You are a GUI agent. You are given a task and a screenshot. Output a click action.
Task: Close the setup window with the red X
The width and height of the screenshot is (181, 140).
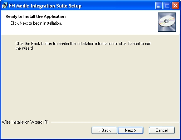[x=175, y=6]
